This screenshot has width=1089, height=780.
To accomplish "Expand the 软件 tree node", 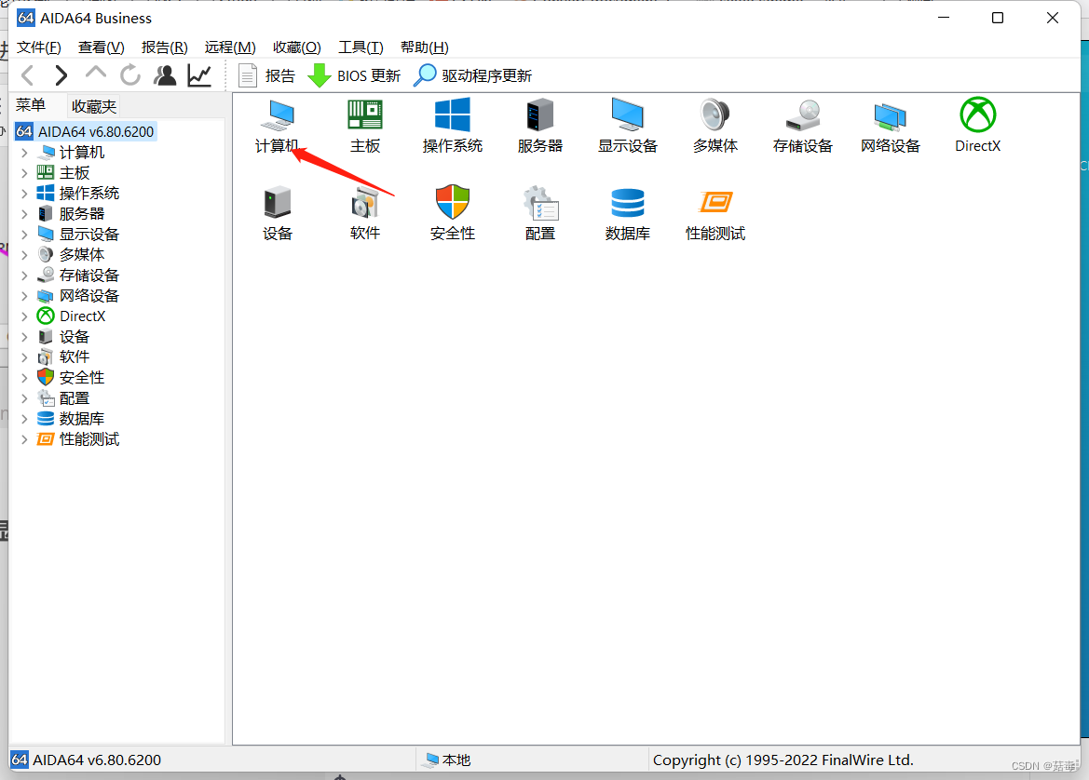I will pos(24,357).
